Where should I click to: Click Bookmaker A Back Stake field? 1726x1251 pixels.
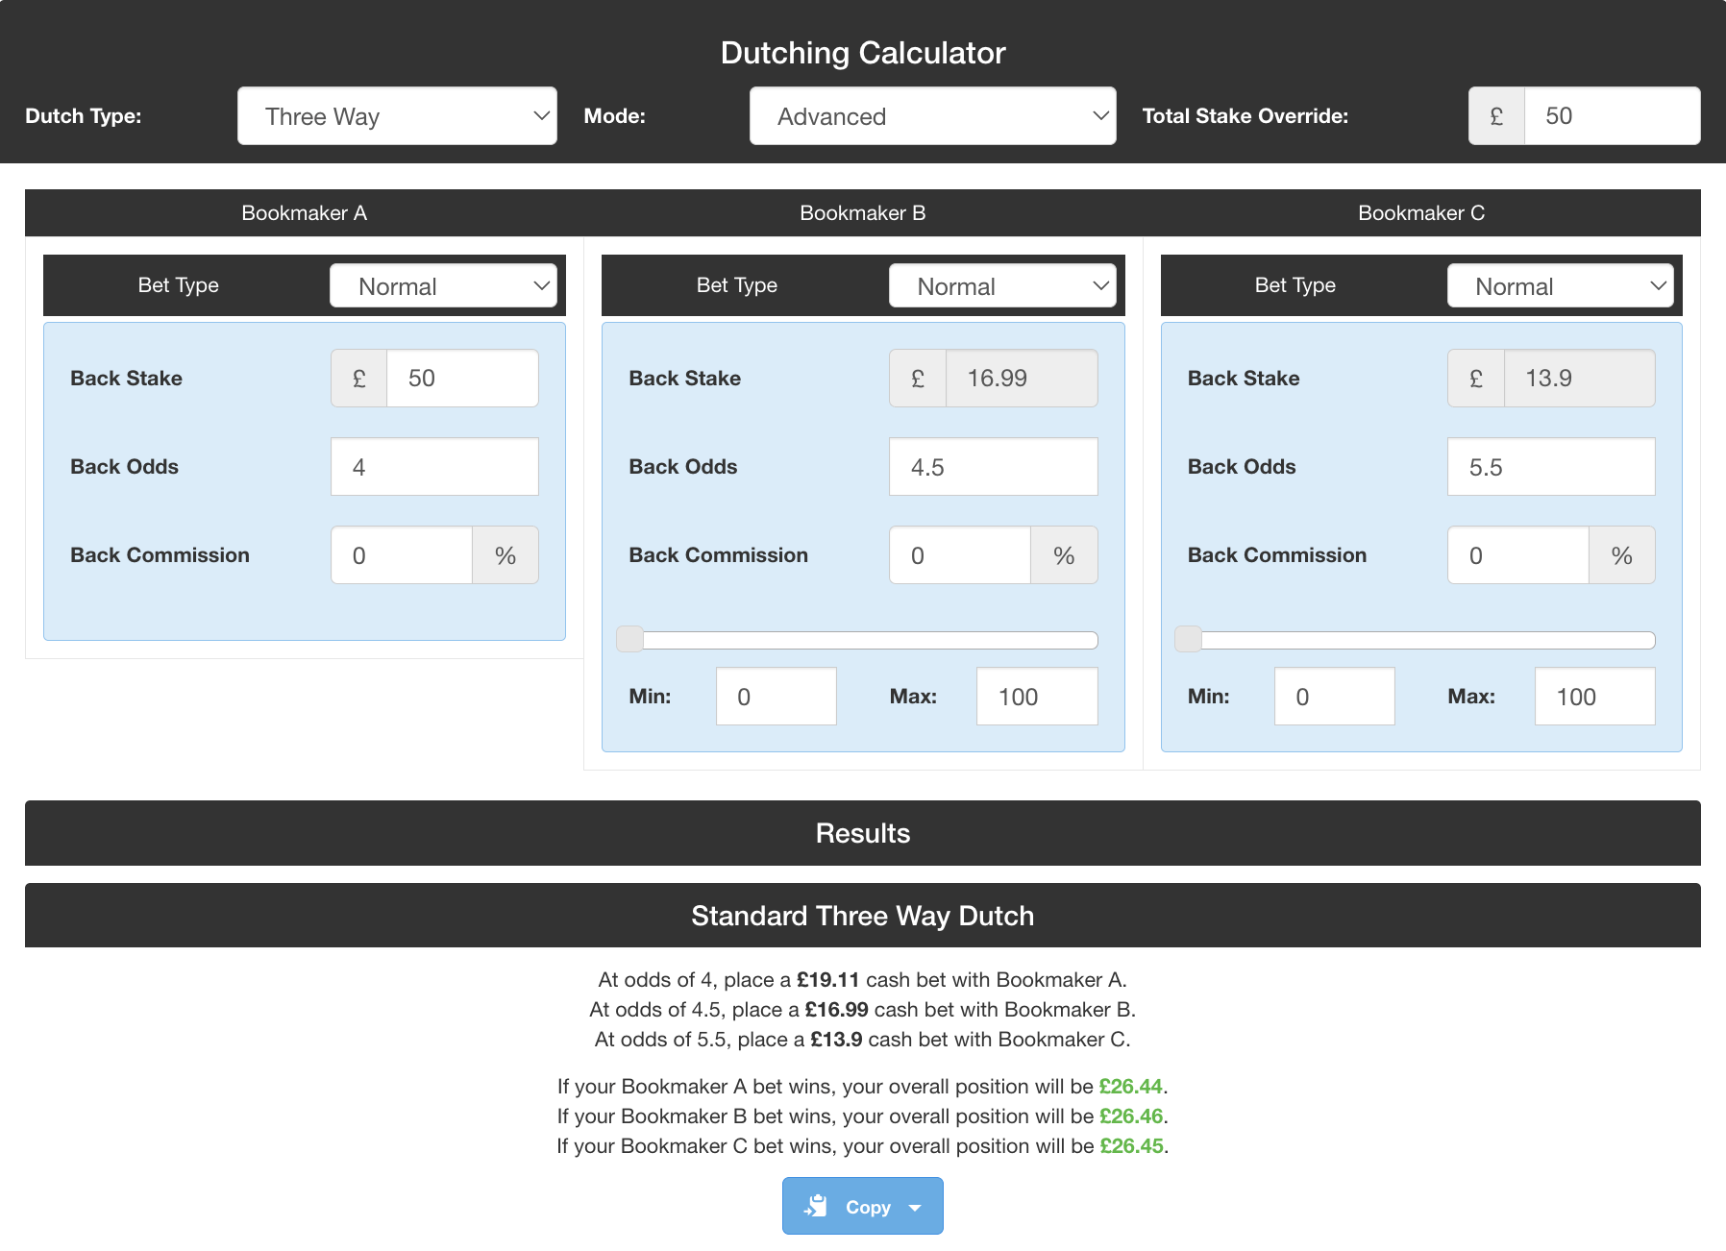coord(462,379)
